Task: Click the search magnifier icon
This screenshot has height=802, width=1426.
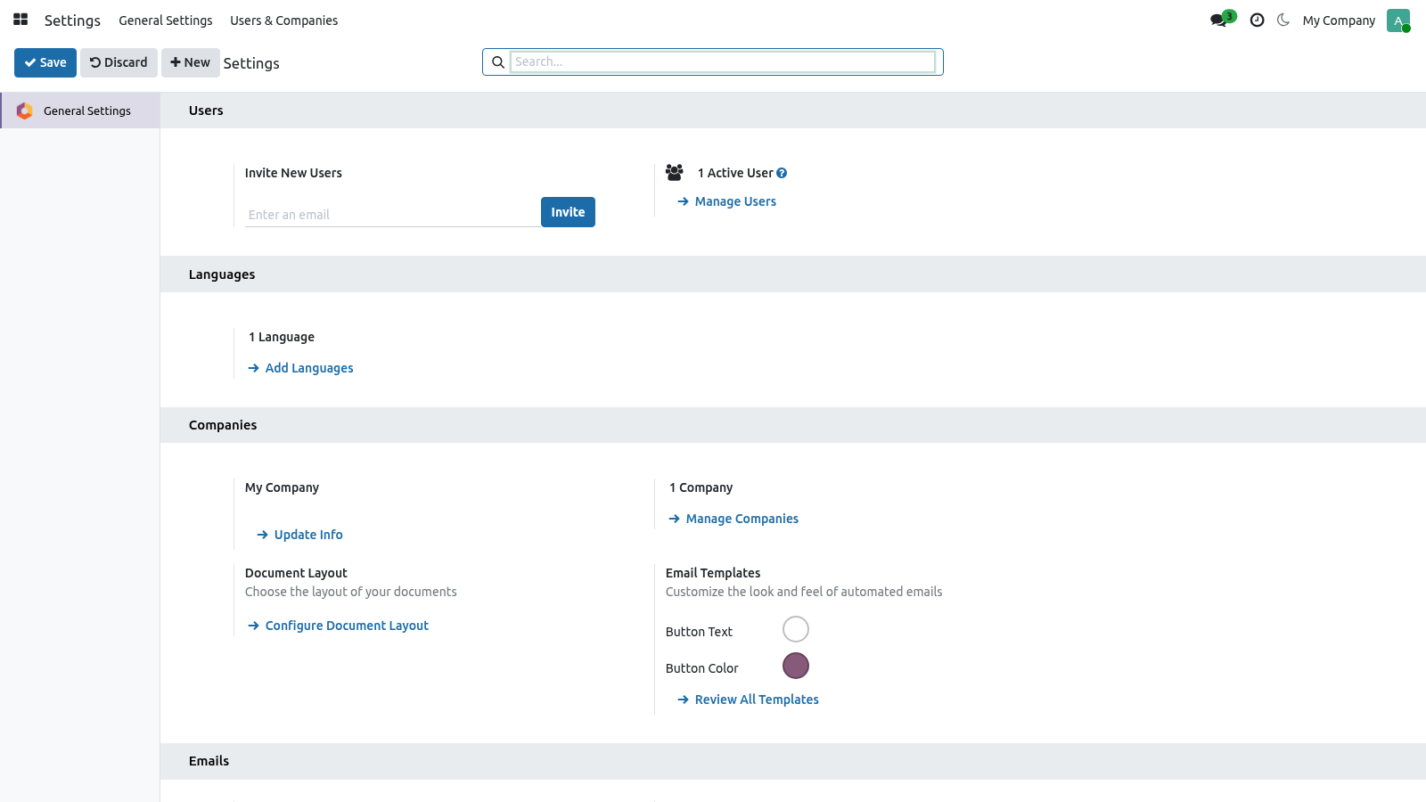Action: 498,62
